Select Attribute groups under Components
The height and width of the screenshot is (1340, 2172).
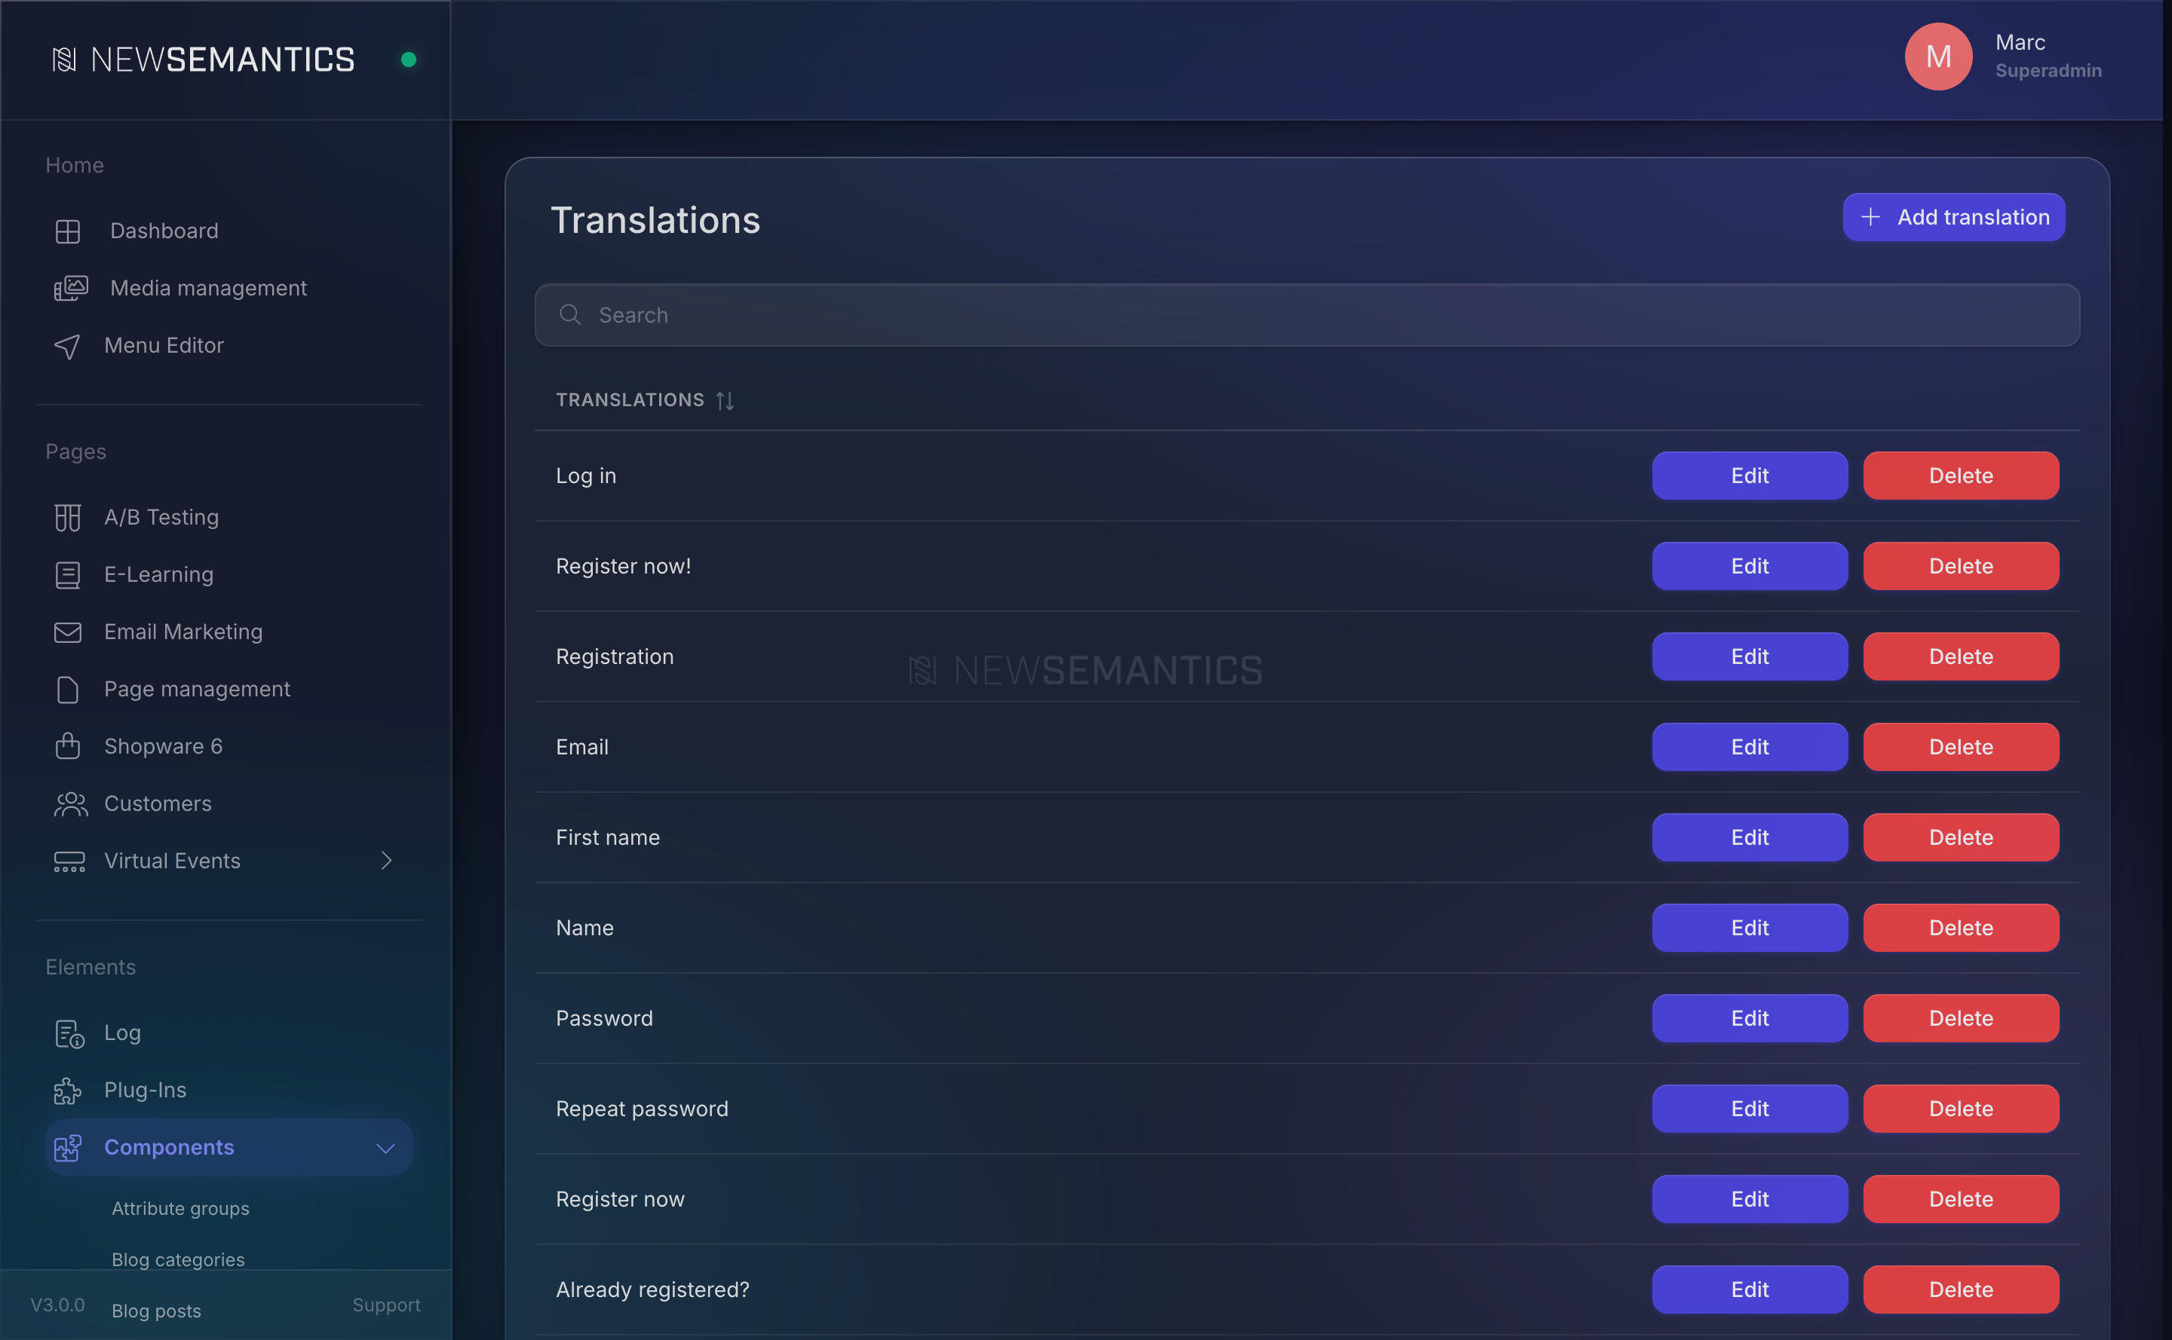(180, 1209)
